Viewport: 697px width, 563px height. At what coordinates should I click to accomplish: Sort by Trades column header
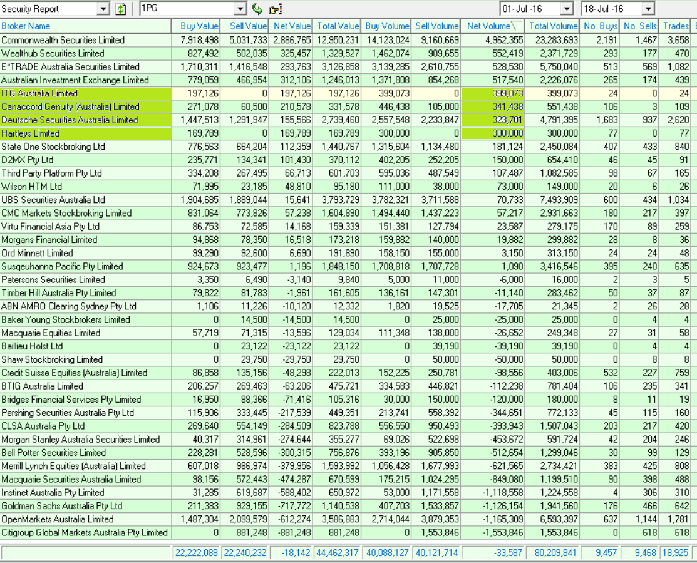pyautogui.click(x=675, y=26)
